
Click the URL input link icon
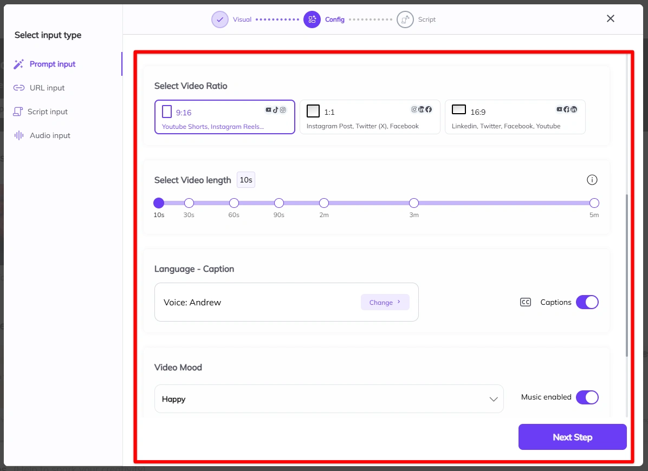18,88
